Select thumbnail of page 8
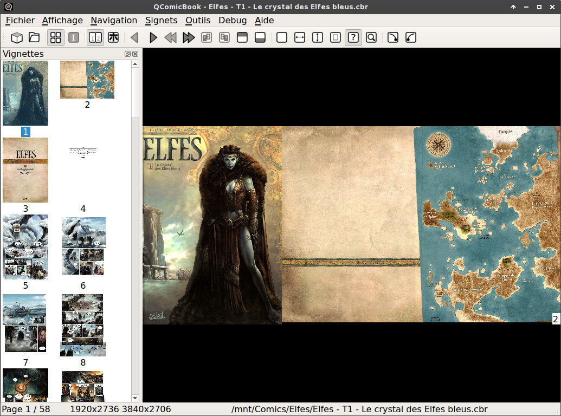561x416 pixels. click(83, 325)
